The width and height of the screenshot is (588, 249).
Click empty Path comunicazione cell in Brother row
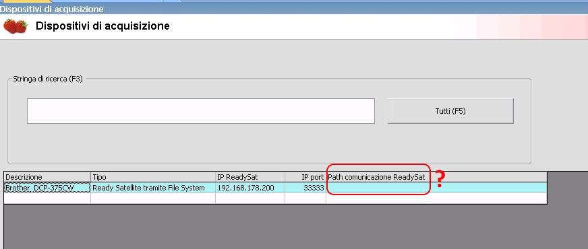click(436, 188)
